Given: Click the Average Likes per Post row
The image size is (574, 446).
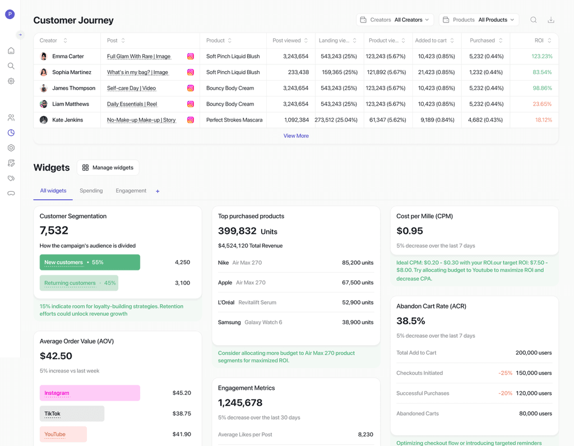Looking at the screenshot, I should [x=296, y=435].
